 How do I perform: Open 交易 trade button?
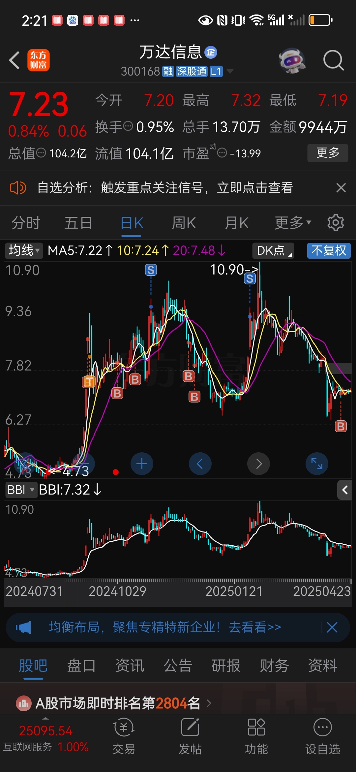click(124, 737)
